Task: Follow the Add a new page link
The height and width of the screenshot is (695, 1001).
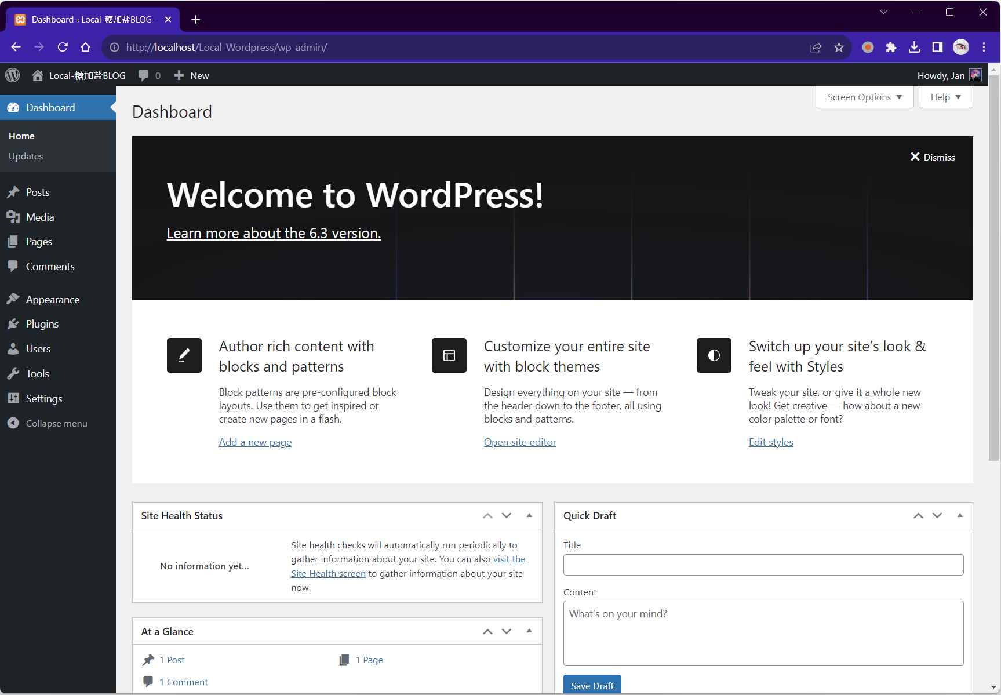Action: [255, 442]
